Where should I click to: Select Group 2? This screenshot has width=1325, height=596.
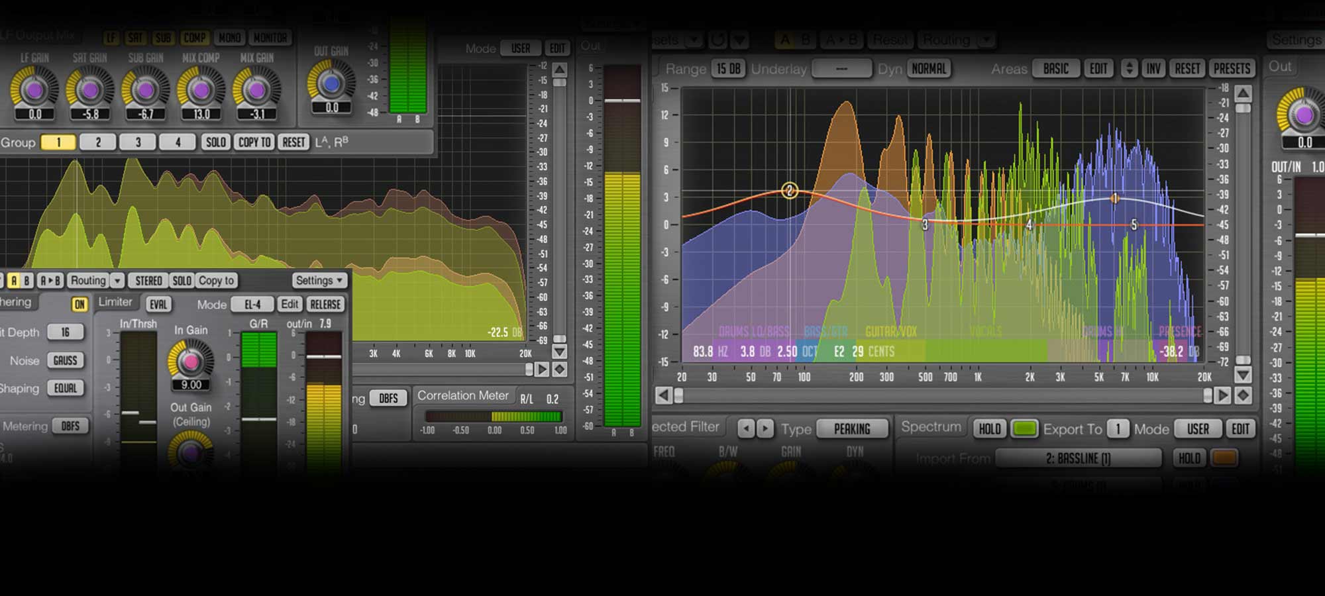[98, 142]
